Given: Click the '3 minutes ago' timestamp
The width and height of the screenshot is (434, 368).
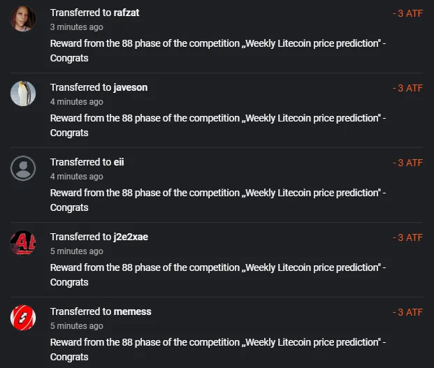Looking at the screenshot, I should (x=77, y=27).
